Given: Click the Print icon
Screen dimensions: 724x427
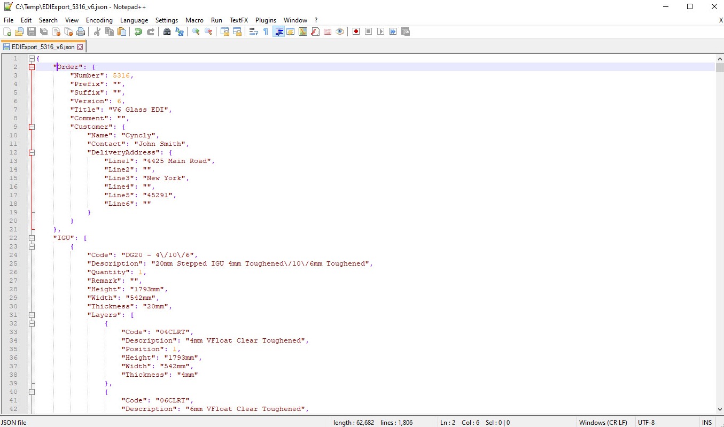Looking at the screenshot, I should (x=81, y=32).
